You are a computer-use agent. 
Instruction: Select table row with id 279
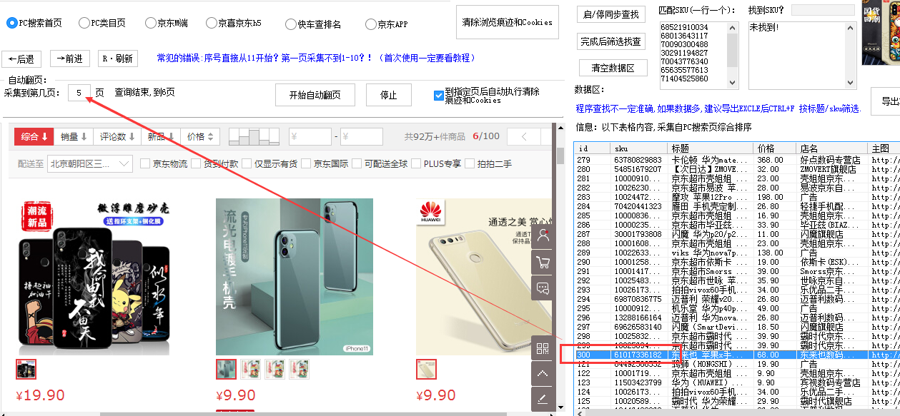point(736,161)
